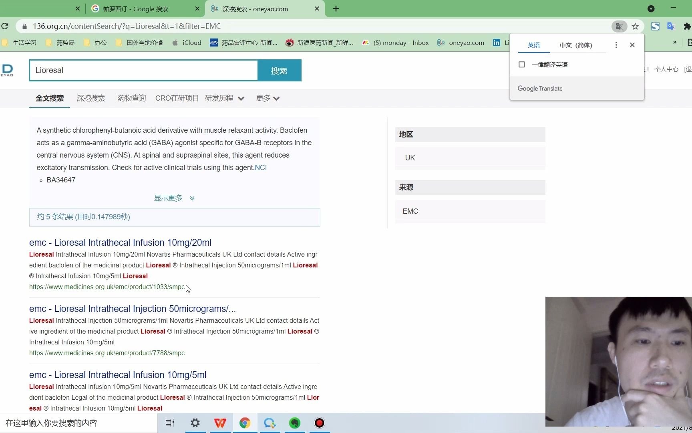Screen dimensions: 692x433
Task: Open the 新浪医药新闻 bookmark
Action: tap(319, 43)
